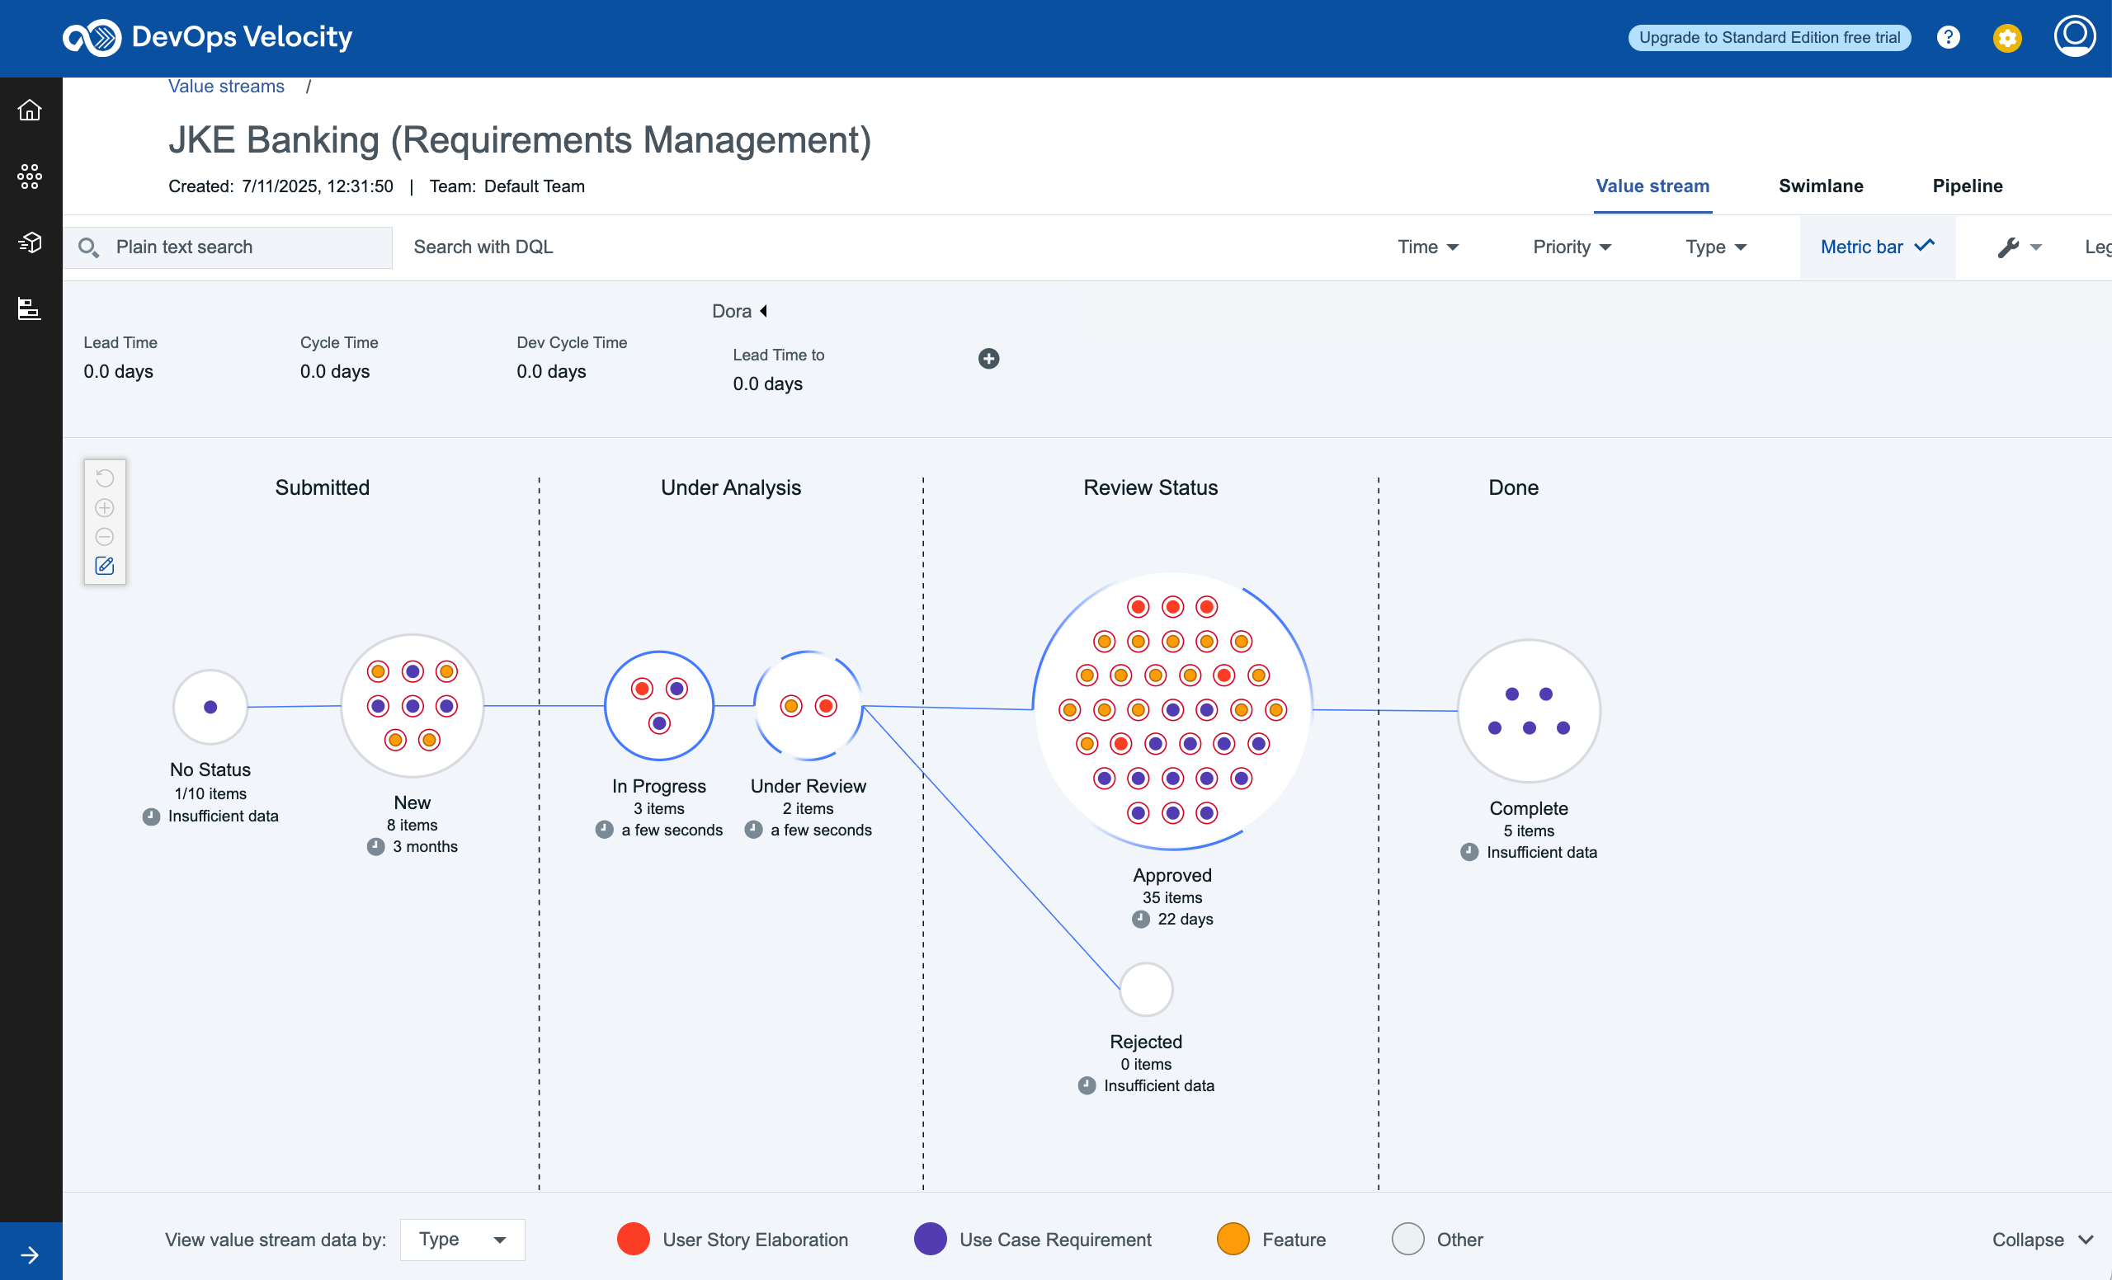Open the partially visible Legend menu item
This screenshot has width=2112, height=1280.
[x=2097, y=247]
